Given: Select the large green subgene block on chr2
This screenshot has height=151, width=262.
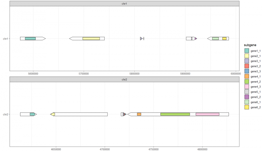Looking at the screenshot, I should click(x=175, y=114).
